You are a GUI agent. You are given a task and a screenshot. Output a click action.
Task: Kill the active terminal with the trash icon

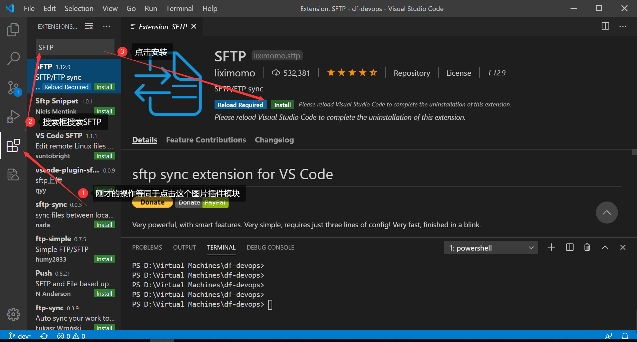point(587,247)
